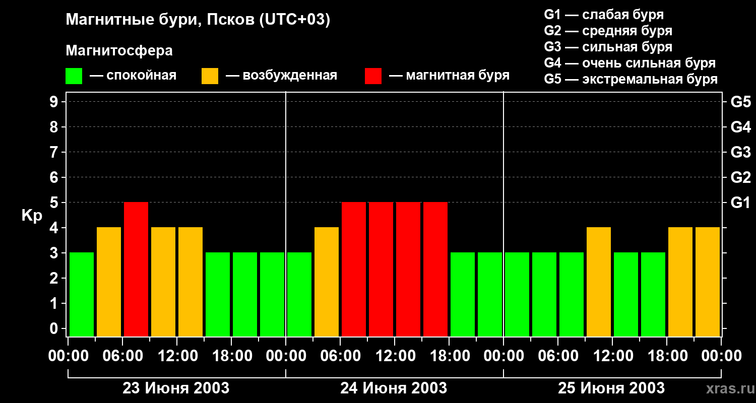This screenshot has width=756, height=403.
Task: Click the G3 label on right axis
Action: pyautogui.click(x=740, y=152)
